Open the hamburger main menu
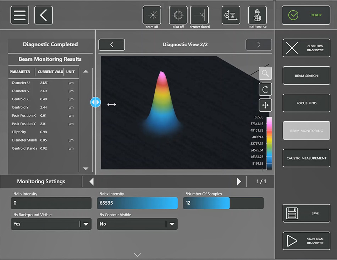337x260 pixels. (x=20, y=15)
